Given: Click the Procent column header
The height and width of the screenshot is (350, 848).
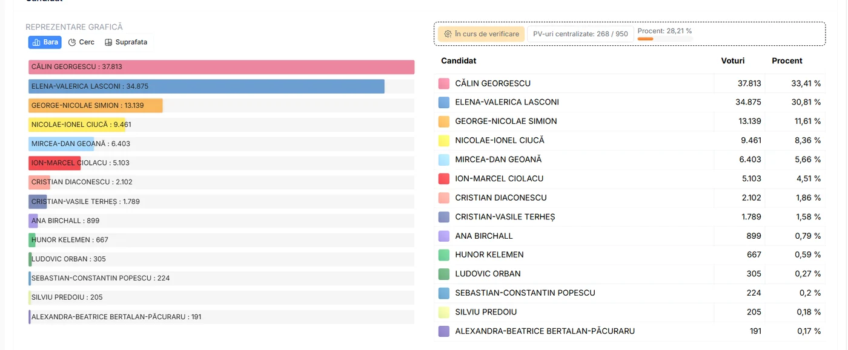Looking at the screenshot, I should tap(787, 61).
